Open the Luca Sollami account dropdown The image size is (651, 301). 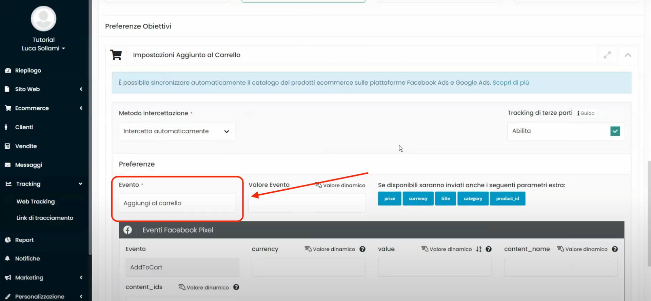(43, 48)
